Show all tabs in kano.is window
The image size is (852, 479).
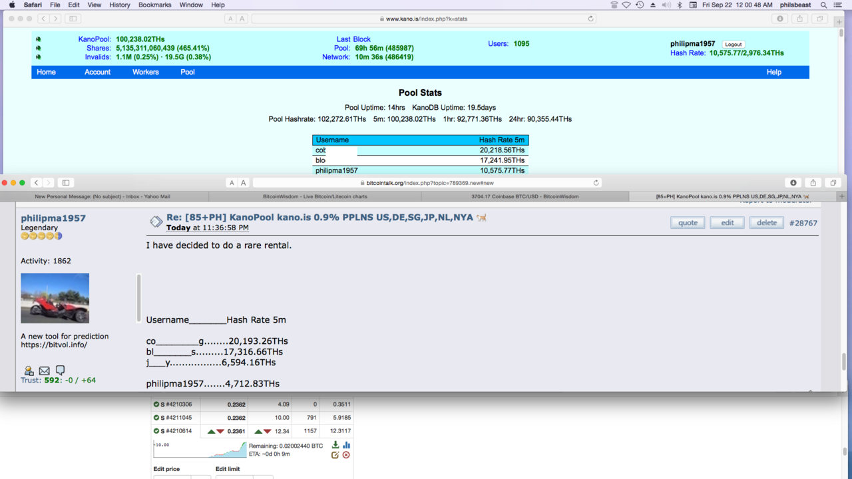click(820, 19)
